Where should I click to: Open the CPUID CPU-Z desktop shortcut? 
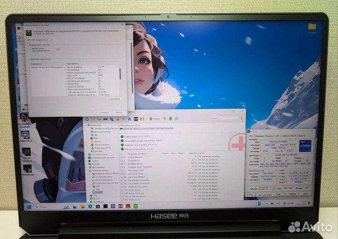tap(25, 136)
